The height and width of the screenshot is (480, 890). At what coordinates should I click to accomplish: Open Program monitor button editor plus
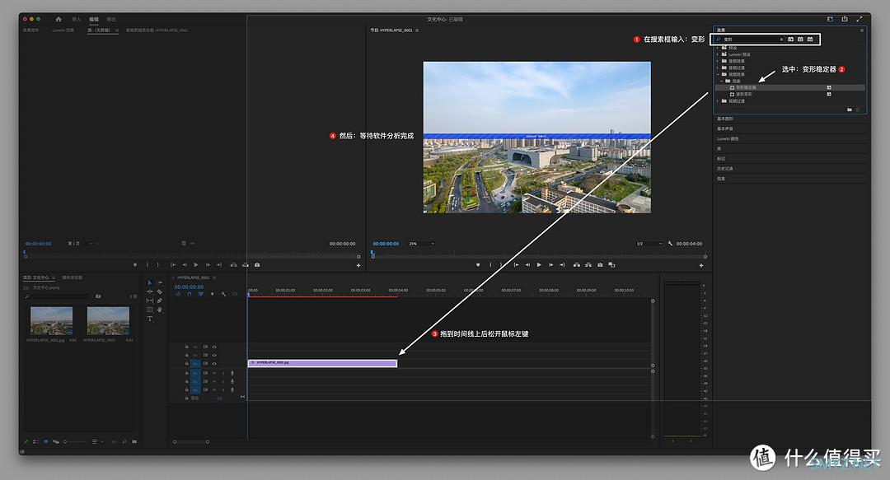pyautogui.click(x=701, y=265)
